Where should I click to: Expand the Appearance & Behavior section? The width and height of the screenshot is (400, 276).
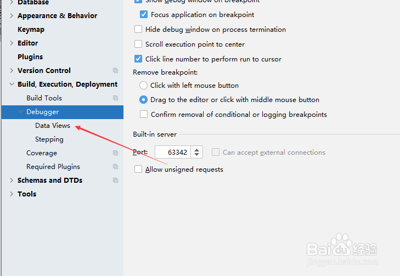click(x=12, y=15)
